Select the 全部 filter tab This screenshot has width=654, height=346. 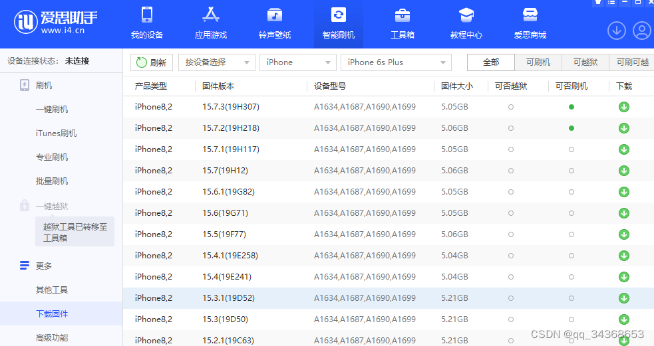point(491,62)
